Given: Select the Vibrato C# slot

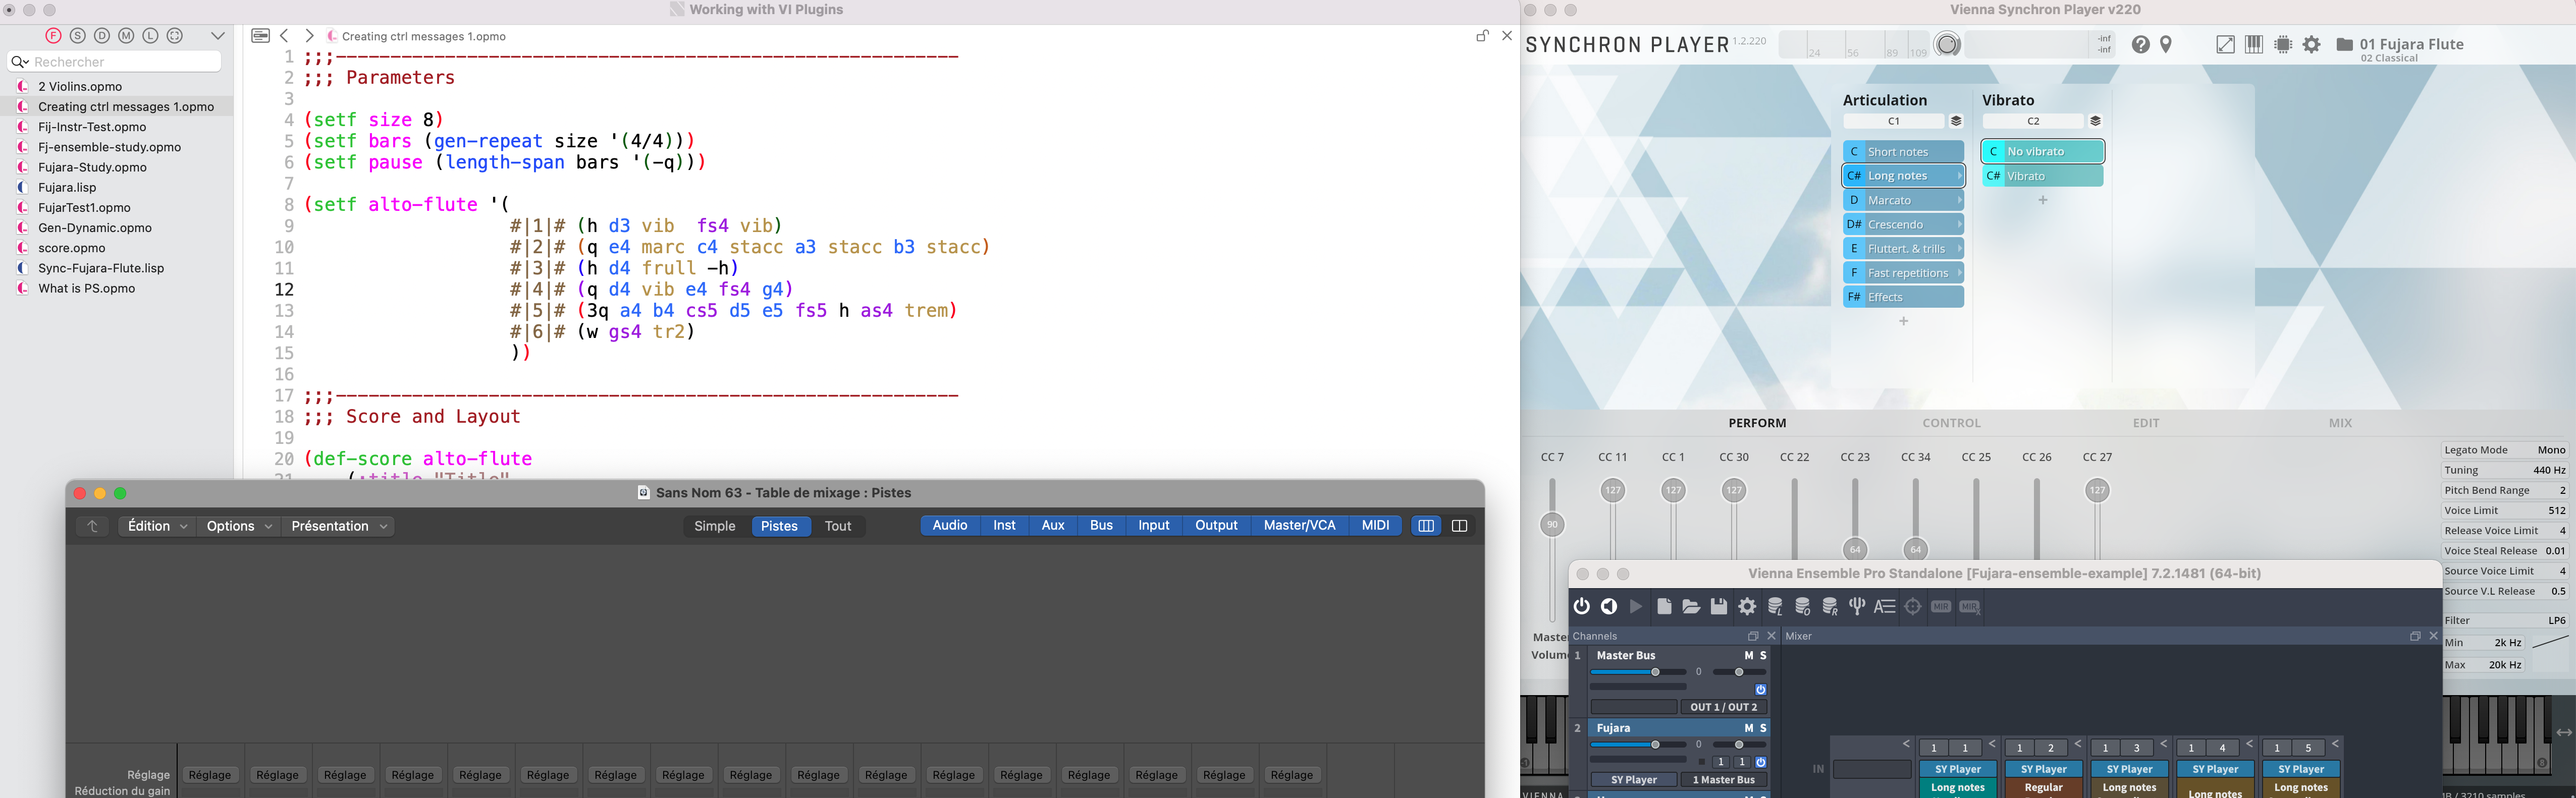Looking at the screenshot, I should click(x=2042, y=176).
